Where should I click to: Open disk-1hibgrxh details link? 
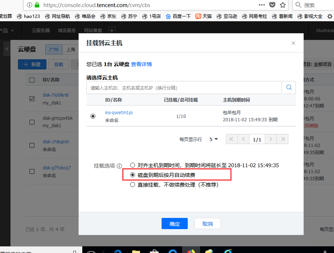(x=56, y=141)
